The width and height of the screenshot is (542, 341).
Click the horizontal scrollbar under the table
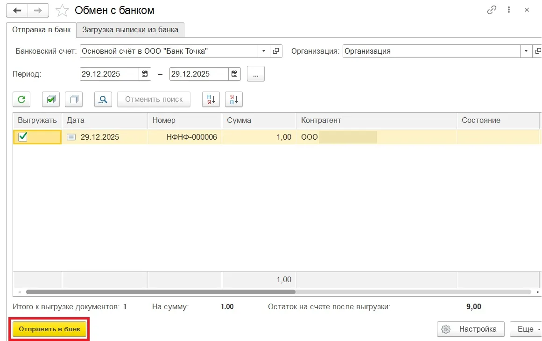(x=161, y=292)
